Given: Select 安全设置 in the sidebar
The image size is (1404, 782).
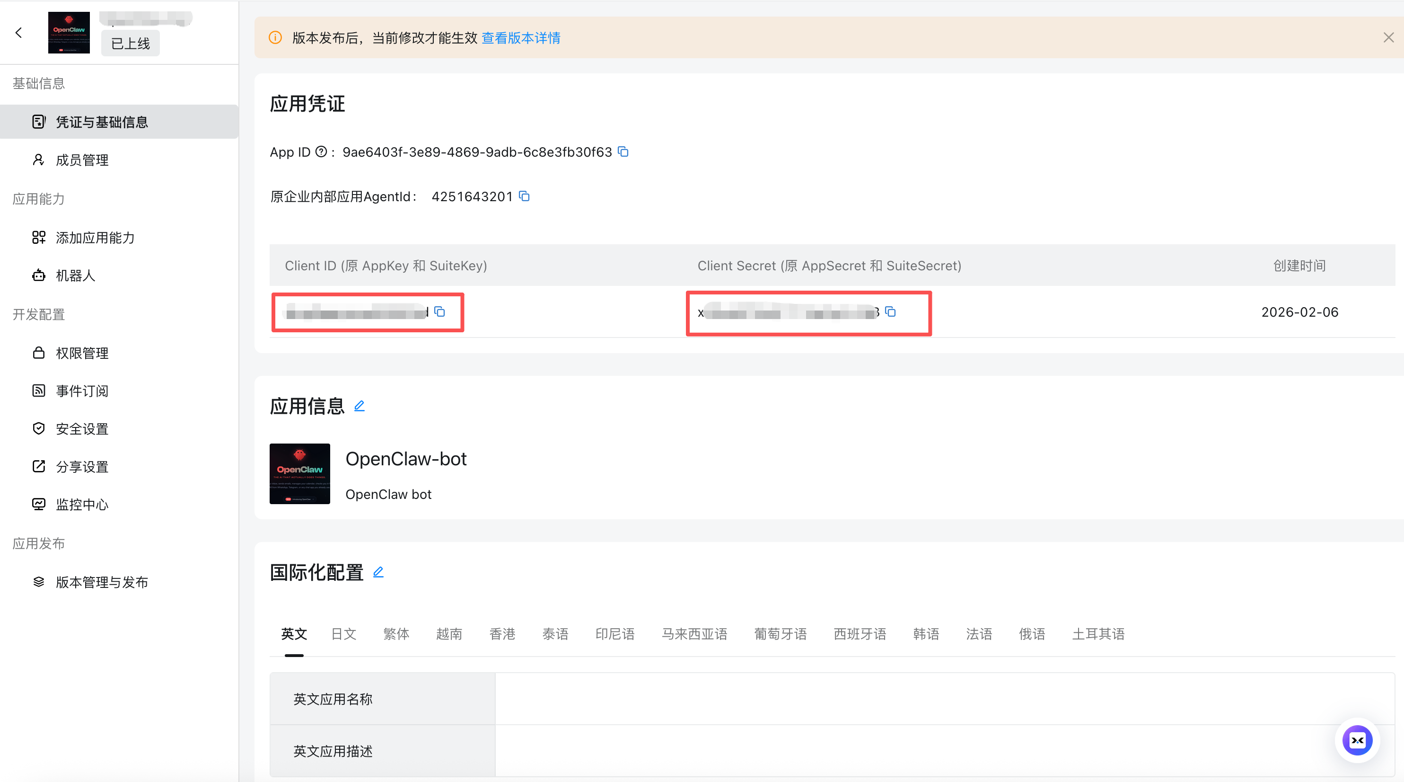Looking at the screenshot, I should (82, 428).
